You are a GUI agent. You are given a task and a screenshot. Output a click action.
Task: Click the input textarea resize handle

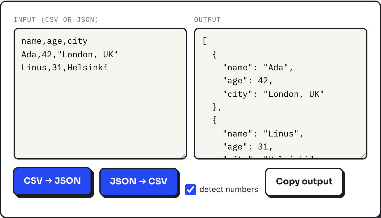(x=183, y=156)
